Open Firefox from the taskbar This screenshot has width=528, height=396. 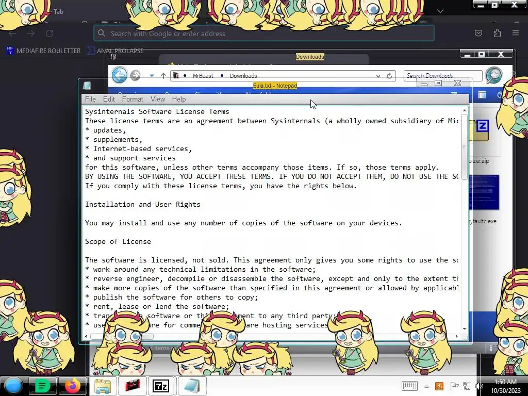pyautogui.click(x=72, y=386)
